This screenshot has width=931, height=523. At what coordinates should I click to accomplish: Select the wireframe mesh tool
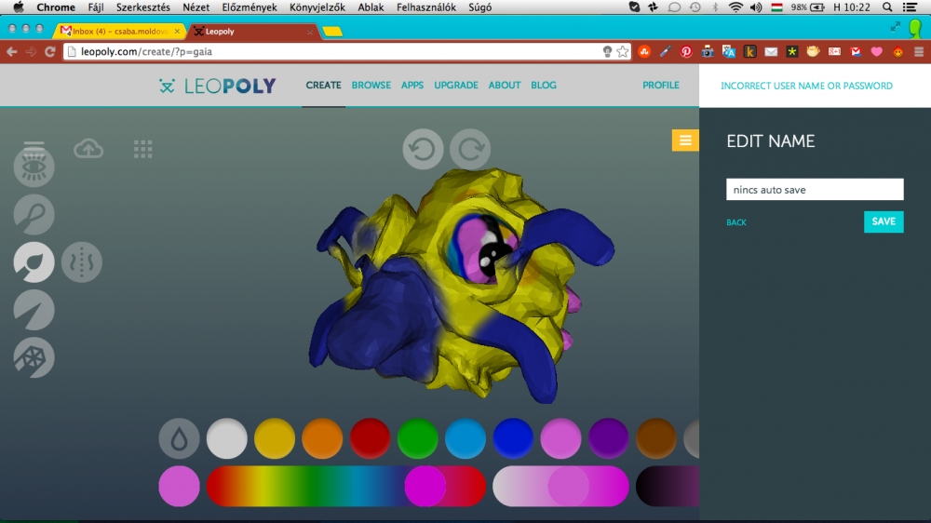(34, 357)
